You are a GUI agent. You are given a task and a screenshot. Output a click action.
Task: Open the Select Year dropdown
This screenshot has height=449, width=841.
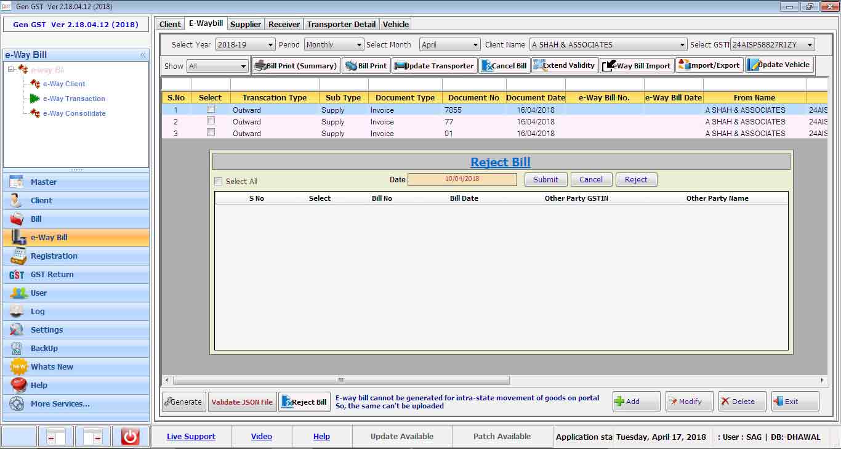point(270,45)
